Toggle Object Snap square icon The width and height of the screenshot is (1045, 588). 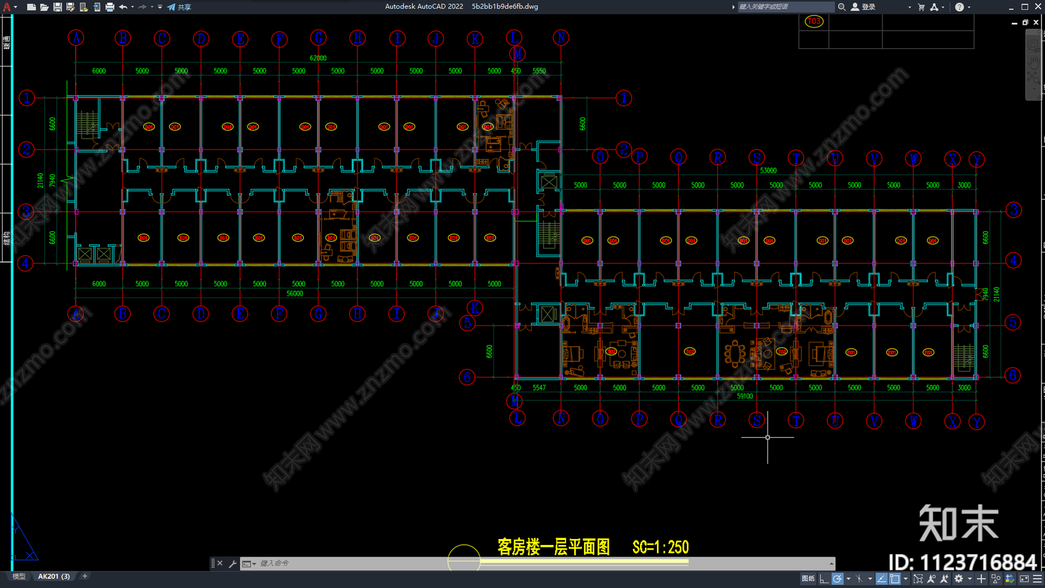(895, 579)
